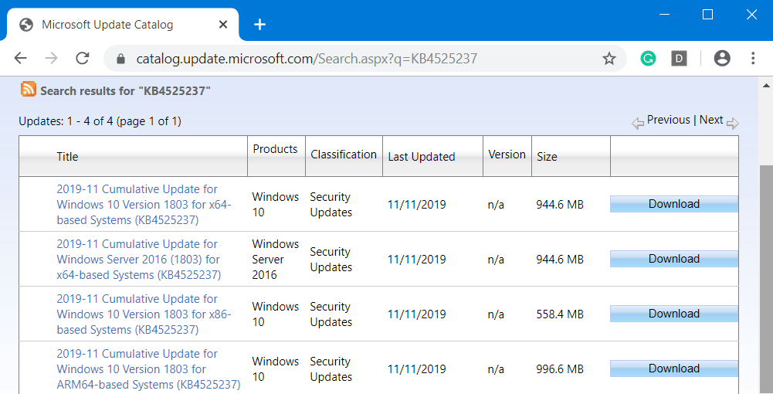Click the orange RSS feed icon
Screen dimensions: 773x394
click(x=28, y=89)
